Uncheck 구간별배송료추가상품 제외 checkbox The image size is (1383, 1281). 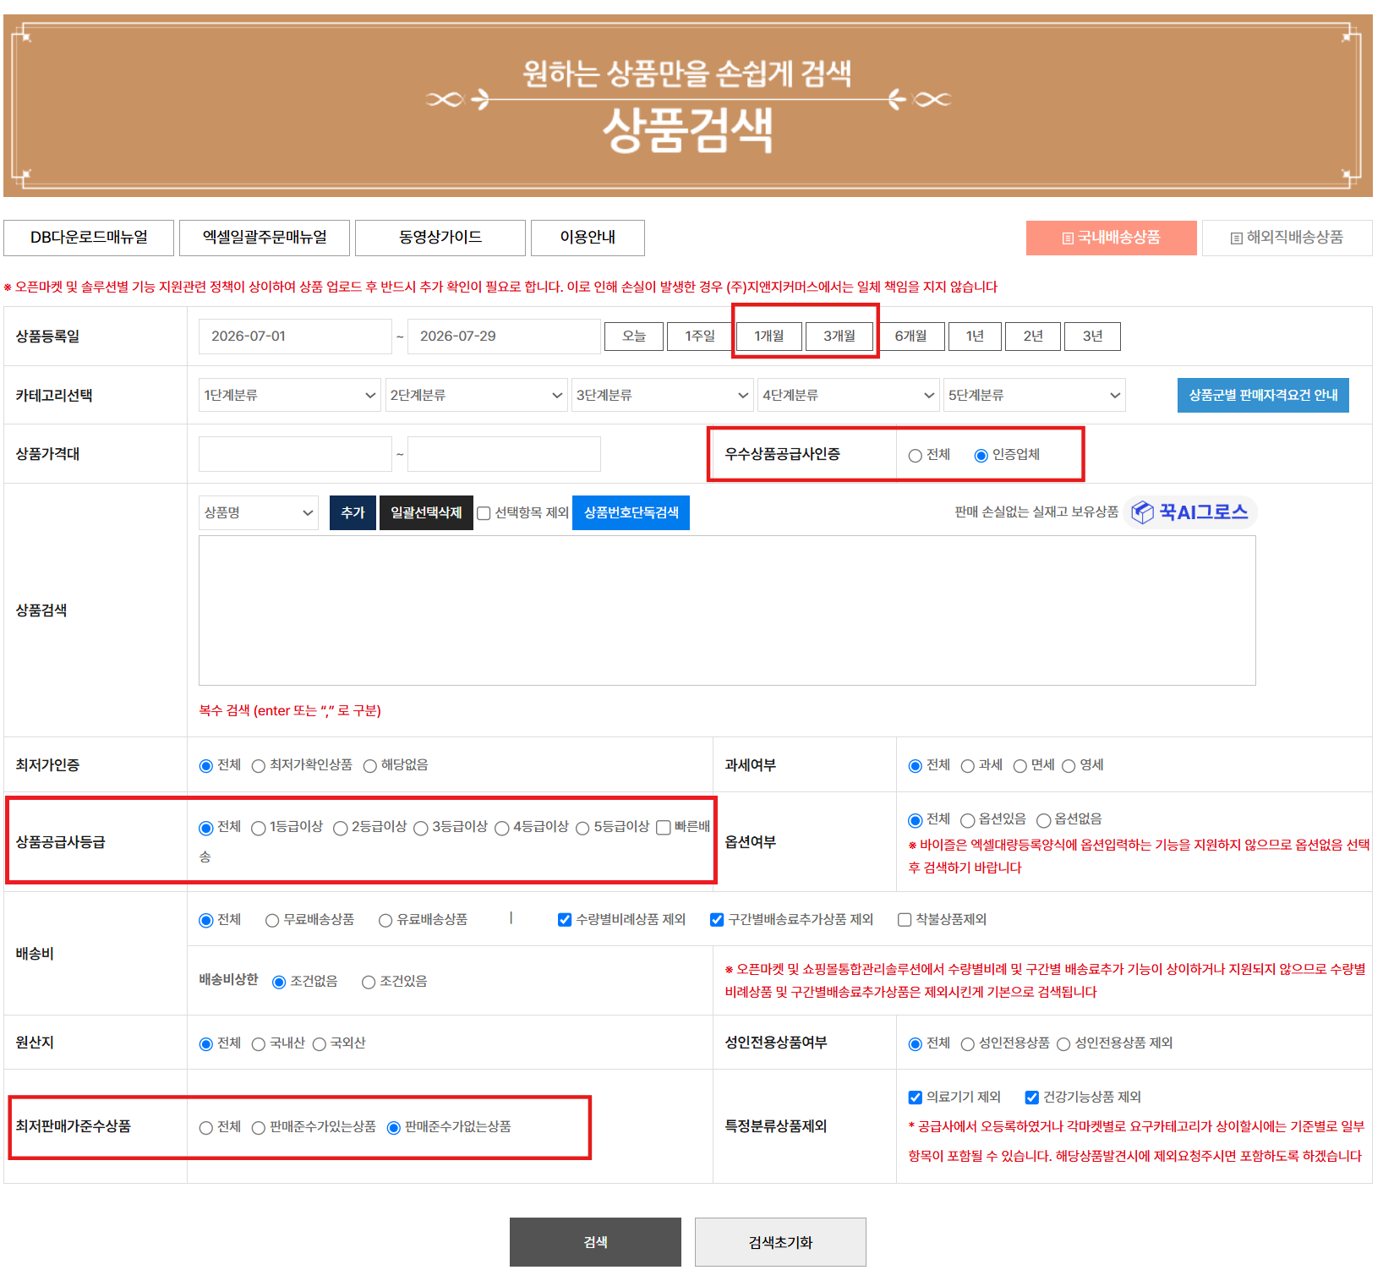717,920
